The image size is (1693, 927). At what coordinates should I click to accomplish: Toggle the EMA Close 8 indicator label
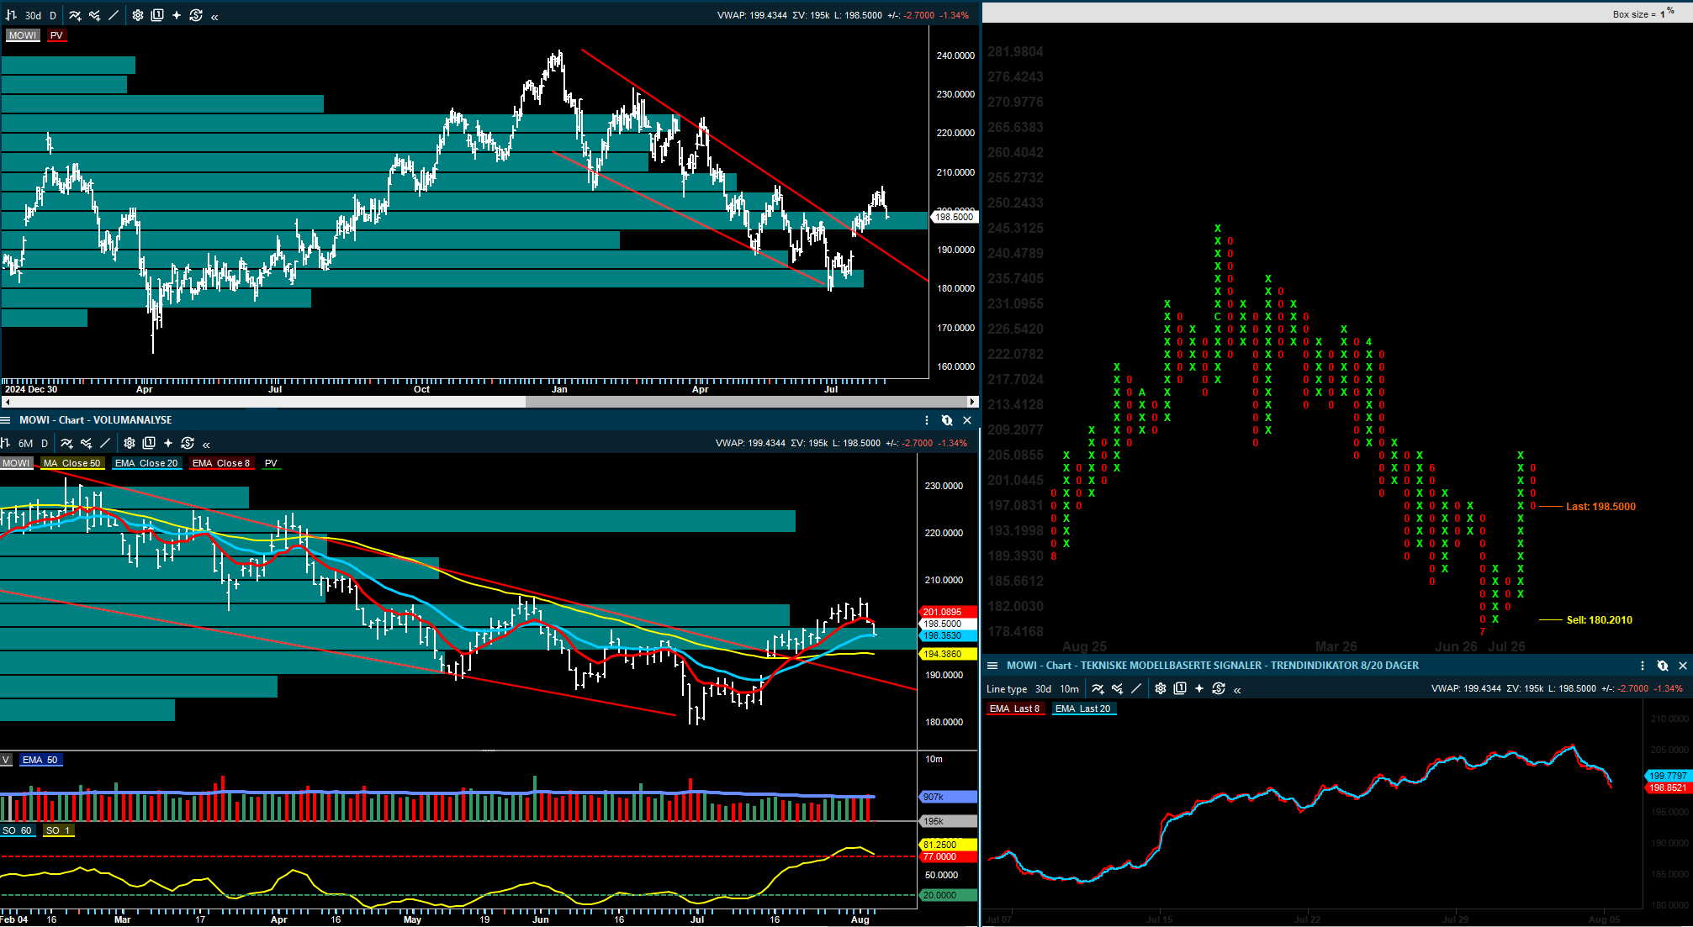pyautogui.click(x=220, y=463)
